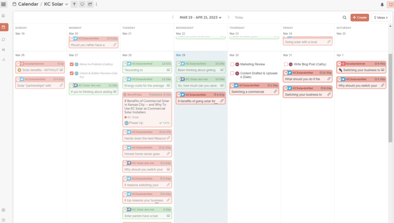Open the search magnifier icon
394x223 pixels.
(x=344, y=17)
